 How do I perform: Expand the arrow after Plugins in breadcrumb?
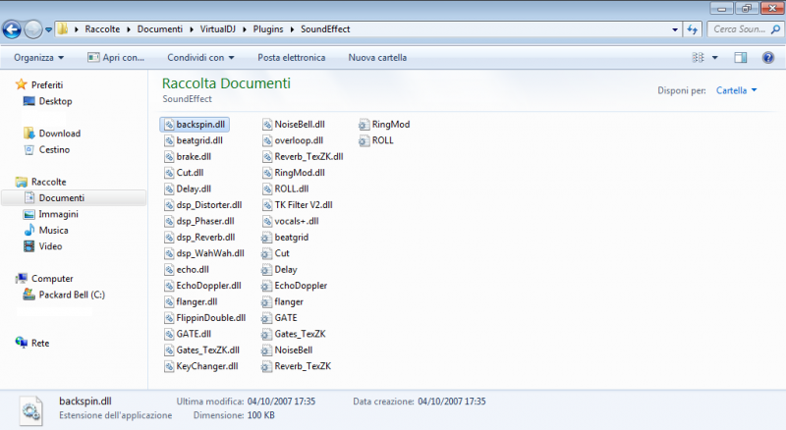click(292, 29)
